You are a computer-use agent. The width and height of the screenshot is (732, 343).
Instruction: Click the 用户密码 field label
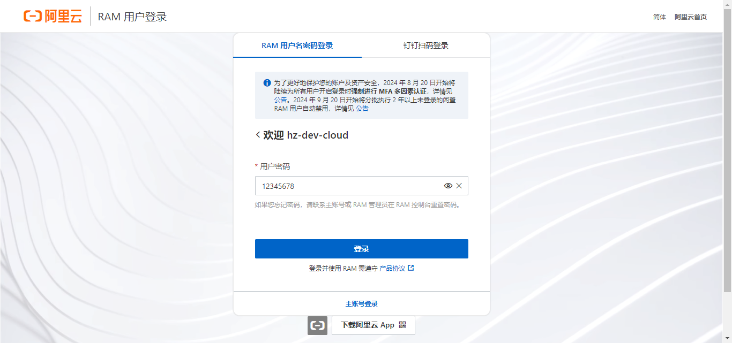[275, 166]
